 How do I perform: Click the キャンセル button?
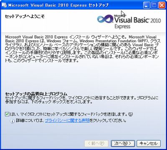pyautogui.click(x=149, y=143)
